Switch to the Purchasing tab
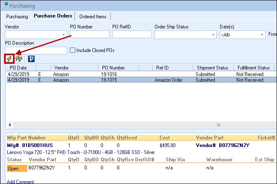 [17, 17]
